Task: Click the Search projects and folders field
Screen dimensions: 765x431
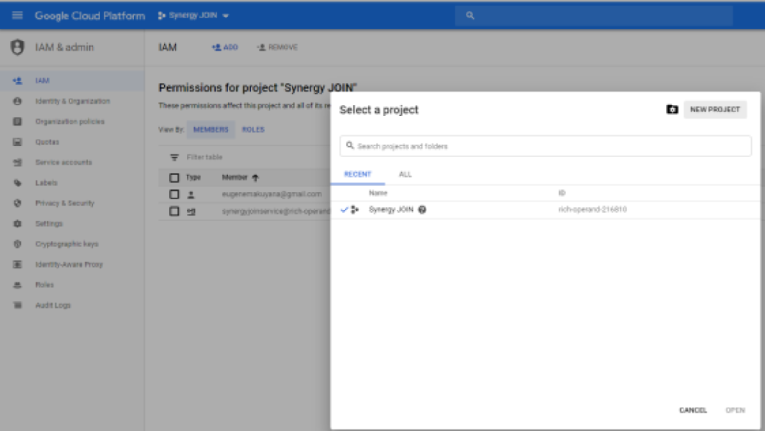Action: [x=545, y=146]
